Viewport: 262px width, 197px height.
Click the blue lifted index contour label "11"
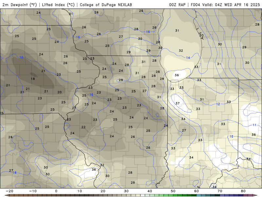[254, 125]
